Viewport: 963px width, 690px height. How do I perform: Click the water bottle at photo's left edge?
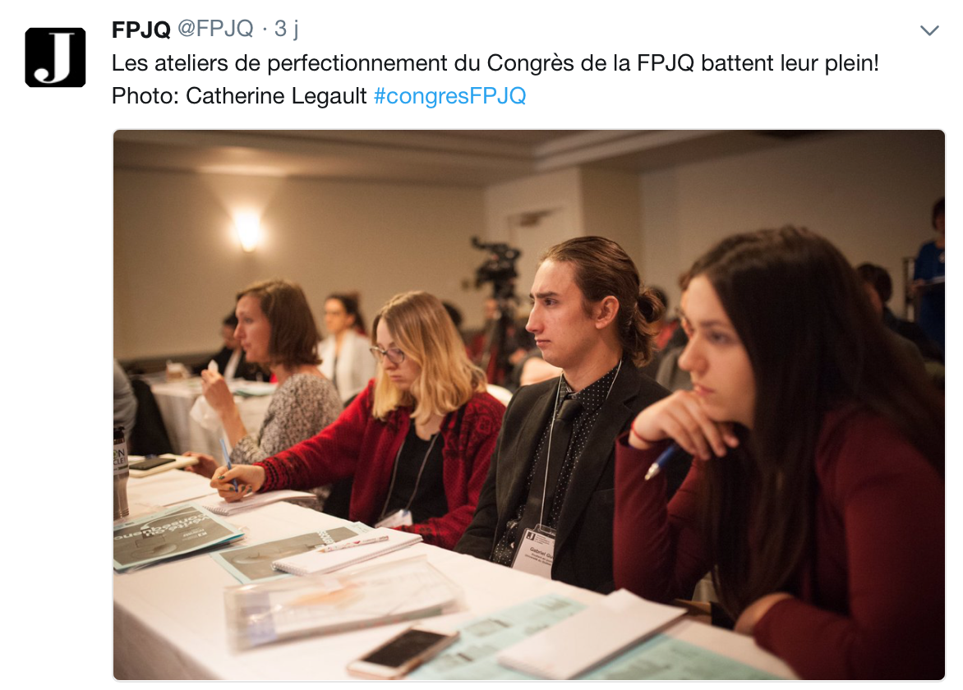120,472
